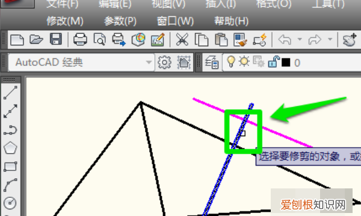Select the Polyline tool
Image resolution: width=361 pixels, height=216 pixels.
point(10,130)
